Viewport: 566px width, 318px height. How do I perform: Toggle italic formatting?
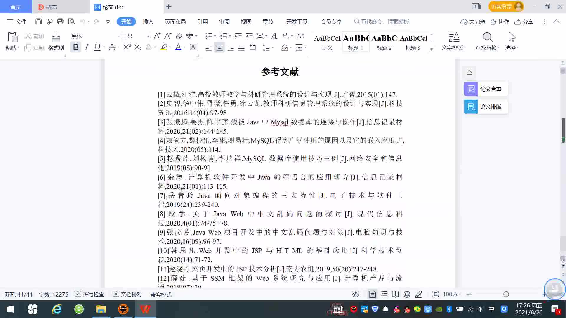point(86,47)
